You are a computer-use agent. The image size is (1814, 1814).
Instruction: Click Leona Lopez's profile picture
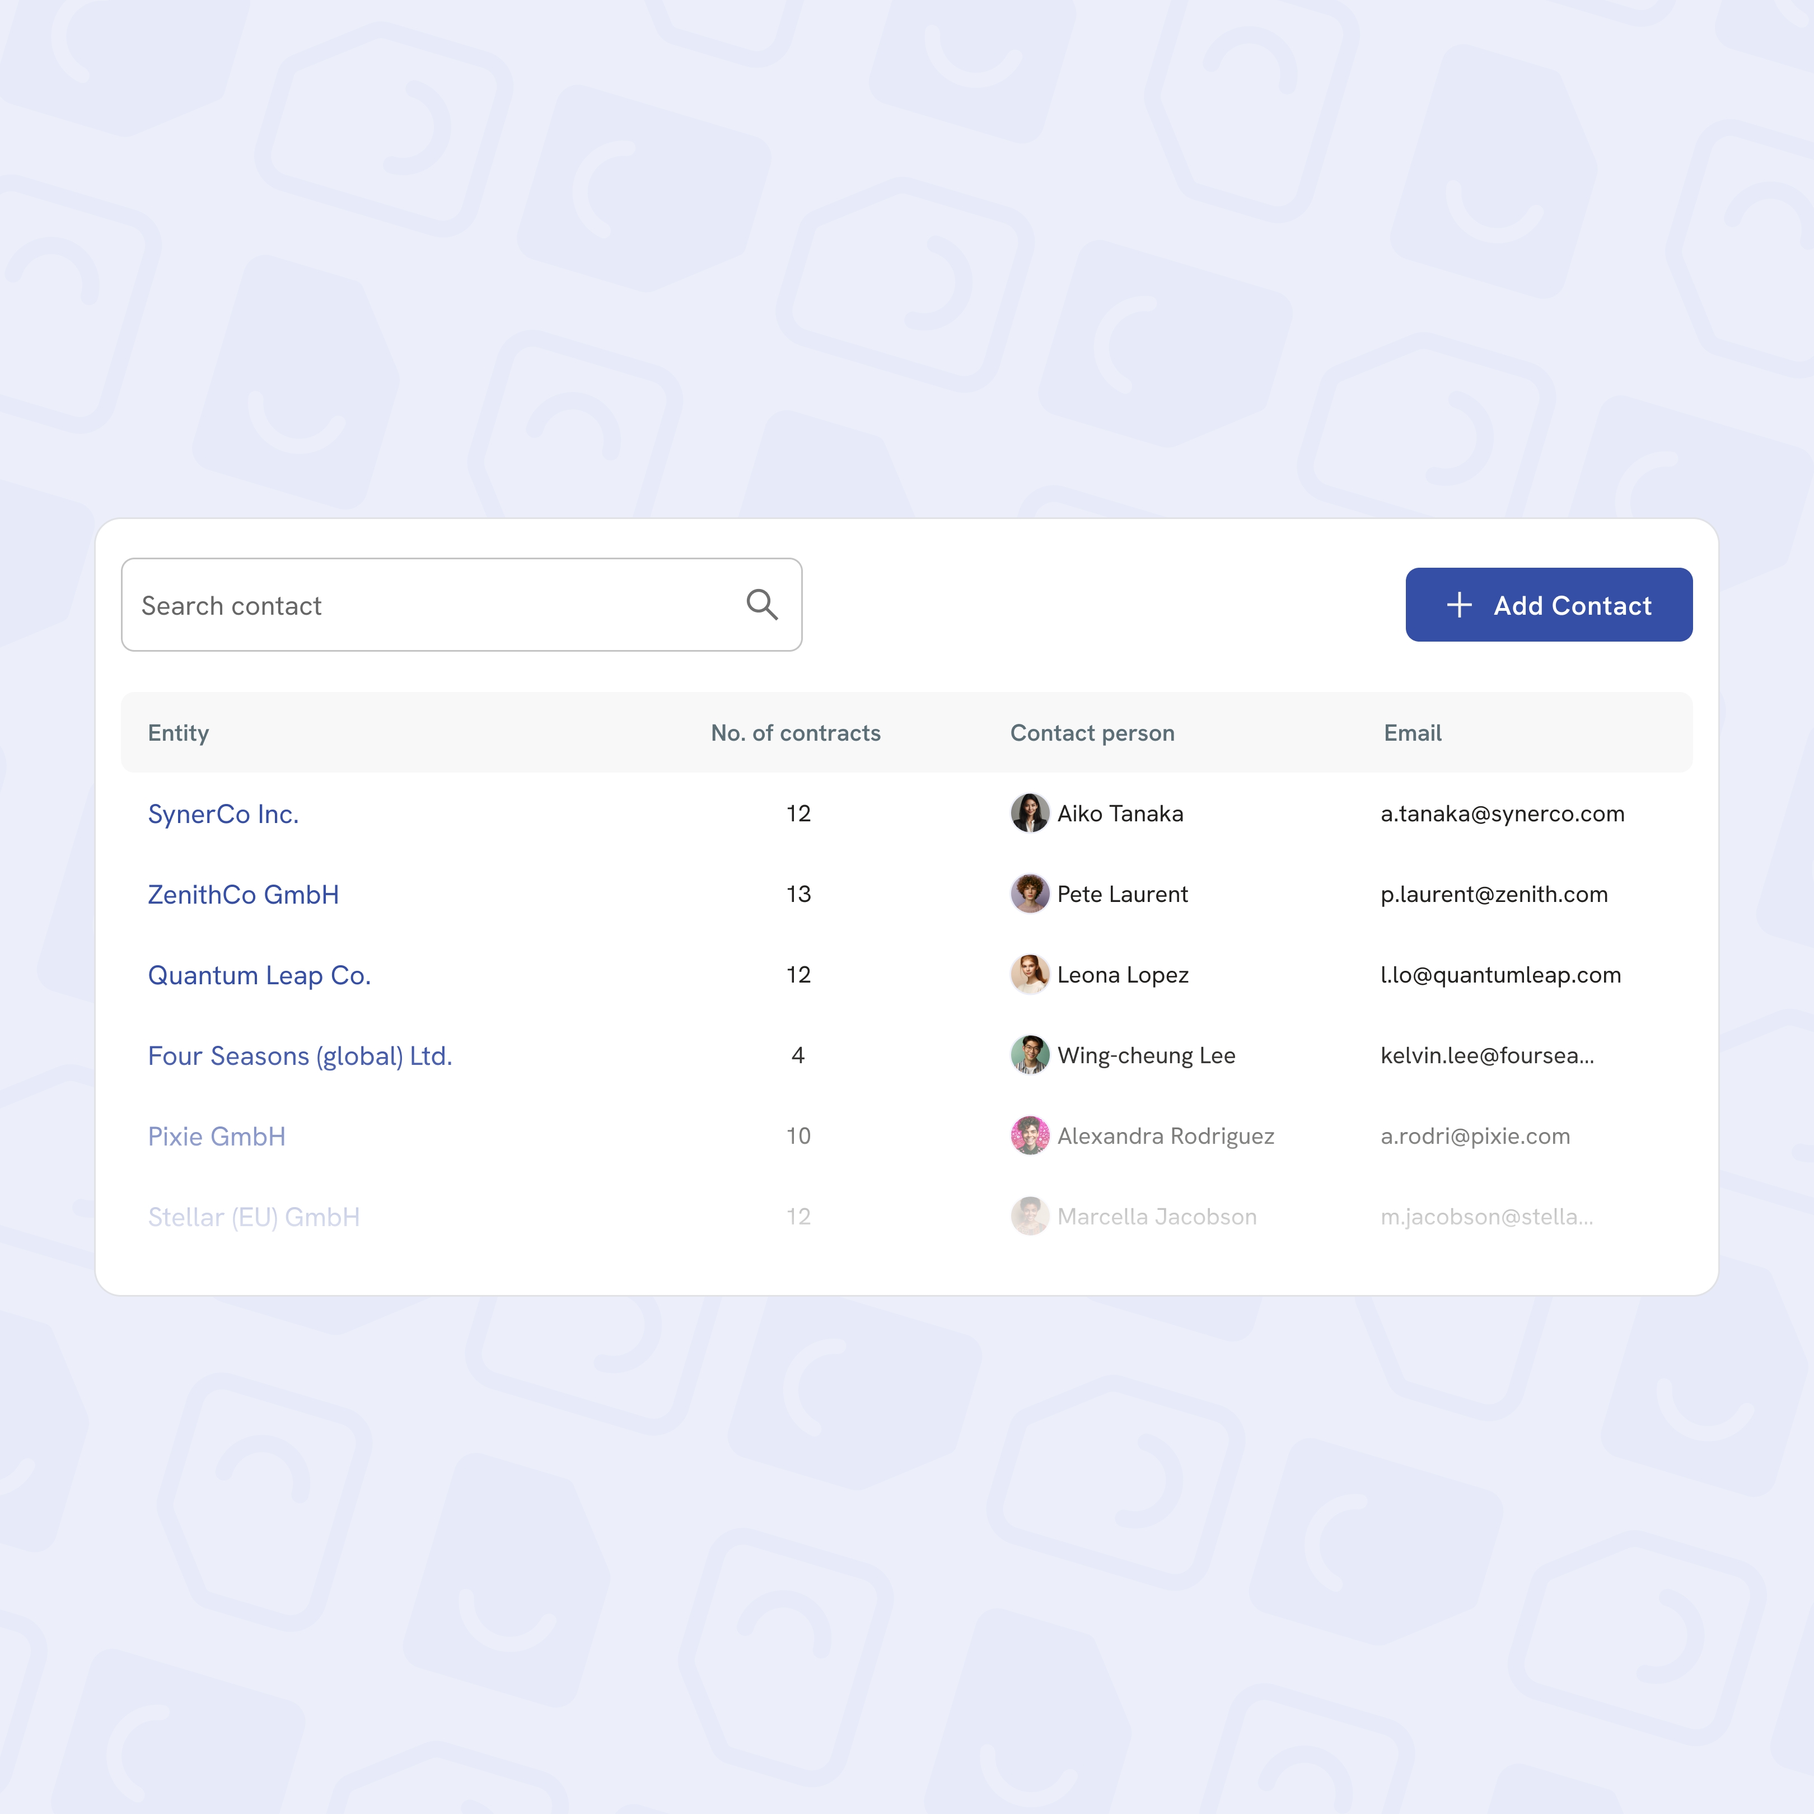click(1029, 975)
